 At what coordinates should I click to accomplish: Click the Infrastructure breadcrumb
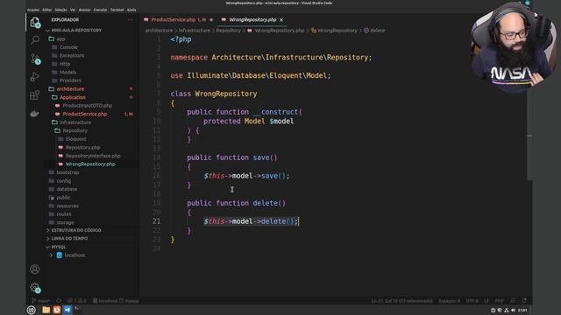(x=195, y=31)
